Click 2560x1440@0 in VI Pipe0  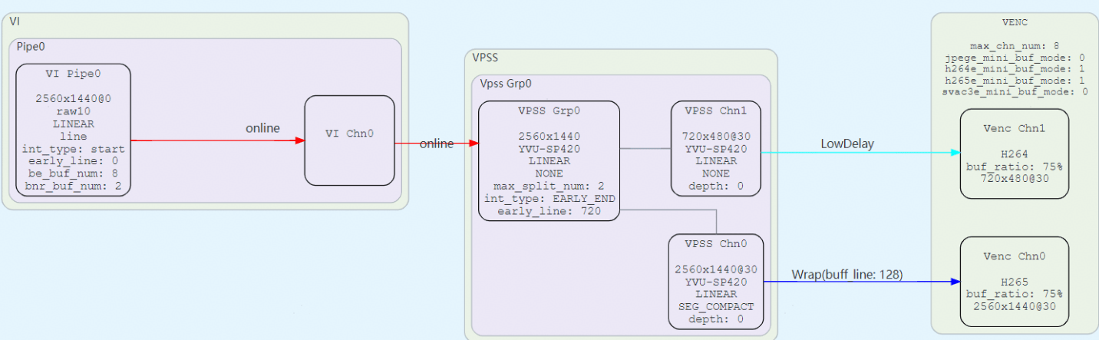[74, 99]
